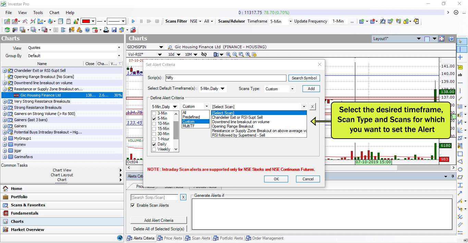The image size is (468, 243).
Task: Click the blue help question mark icon
Action: coord(87,30)
